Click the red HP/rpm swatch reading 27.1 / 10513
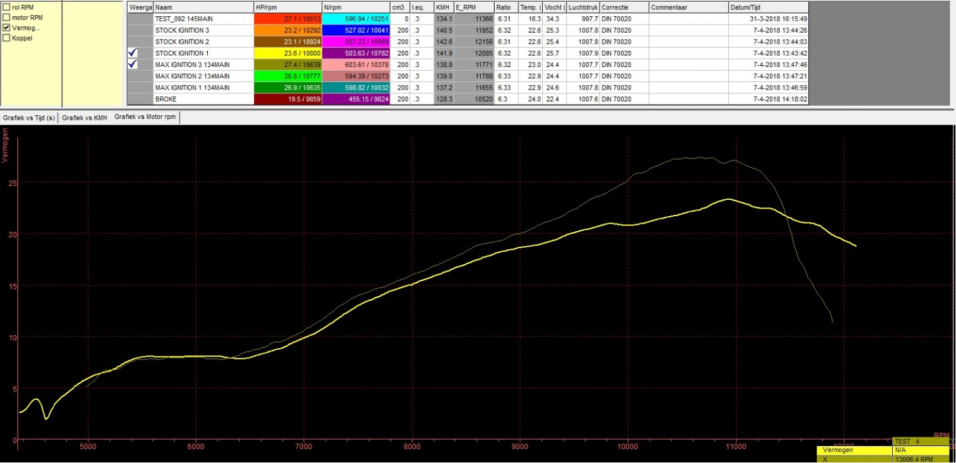956x463 pixels. 288,19
